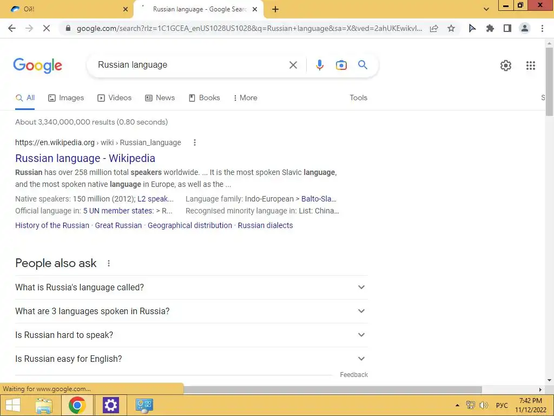Switch to News results

tap(160, 97)
